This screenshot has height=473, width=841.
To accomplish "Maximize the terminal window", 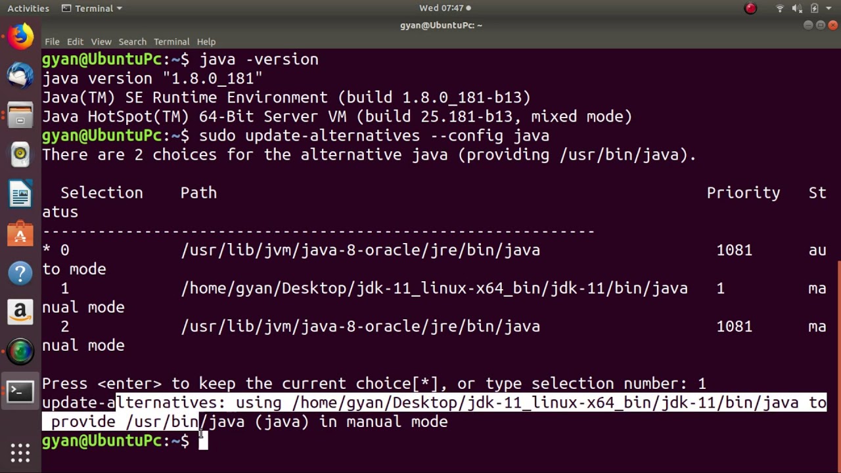I will pos(821,25).
